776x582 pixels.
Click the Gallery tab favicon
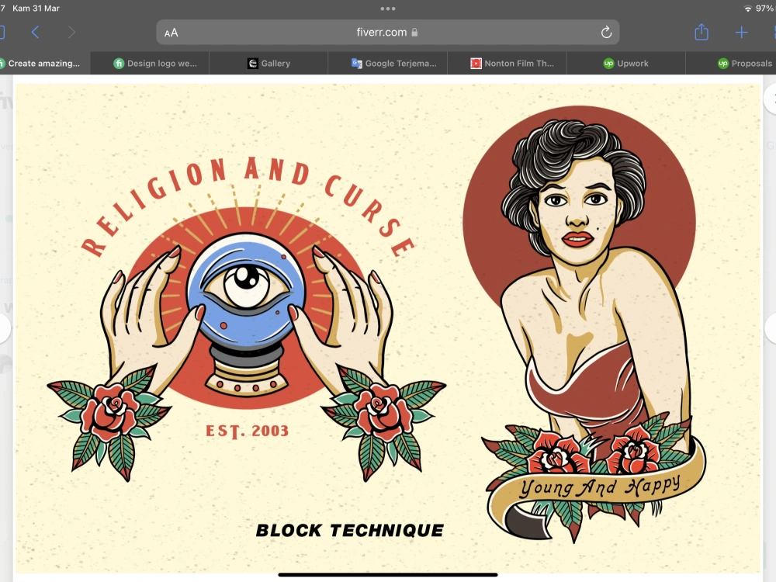click(x=253, y=64)
